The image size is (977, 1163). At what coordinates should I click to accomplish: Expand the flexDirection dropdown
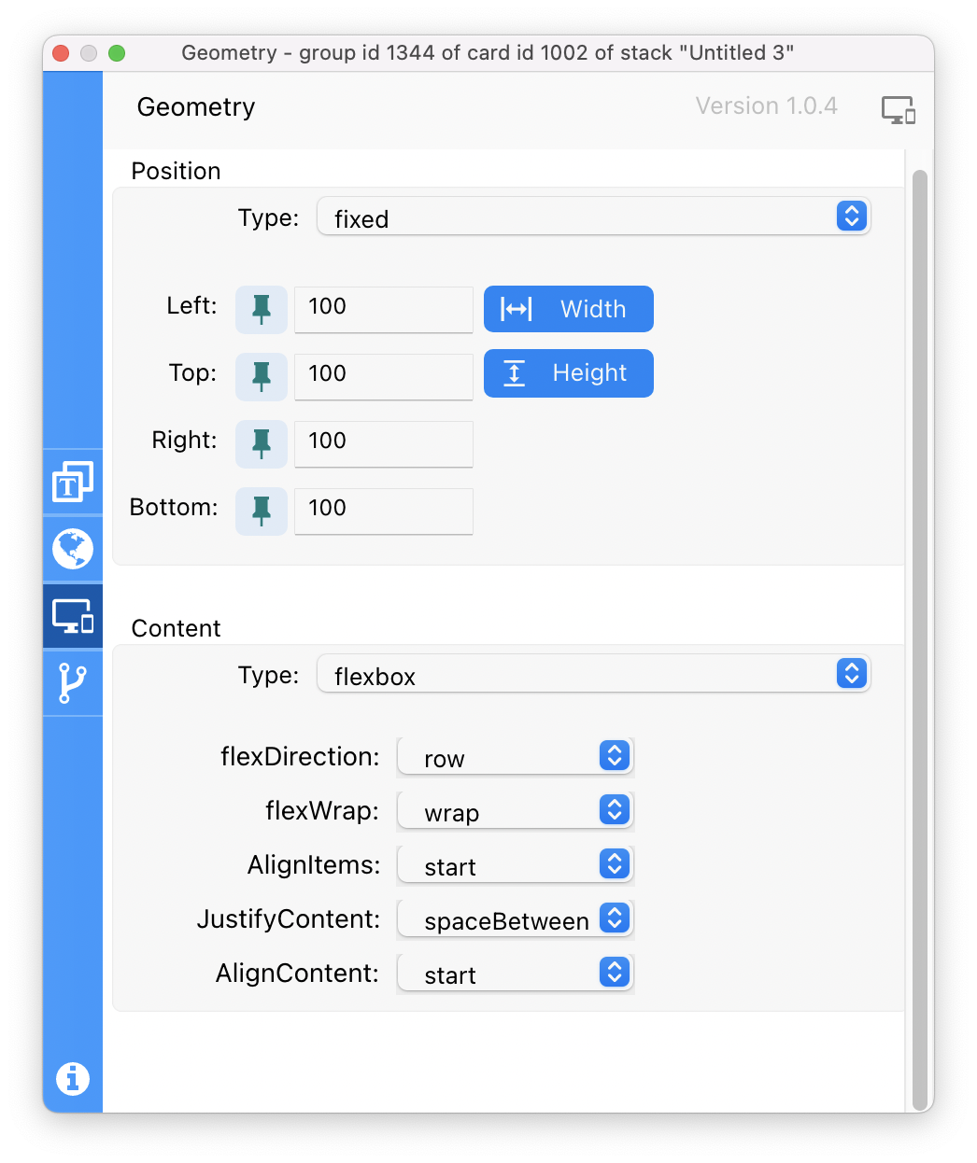(x=516, y=756)
